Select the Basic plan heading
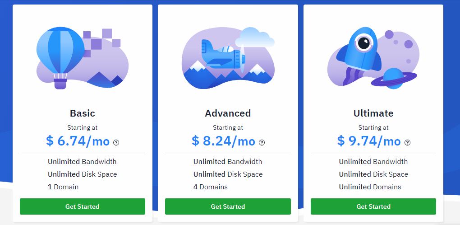Image resolution: width=460 pixels, height=225 pixels. 83,113
